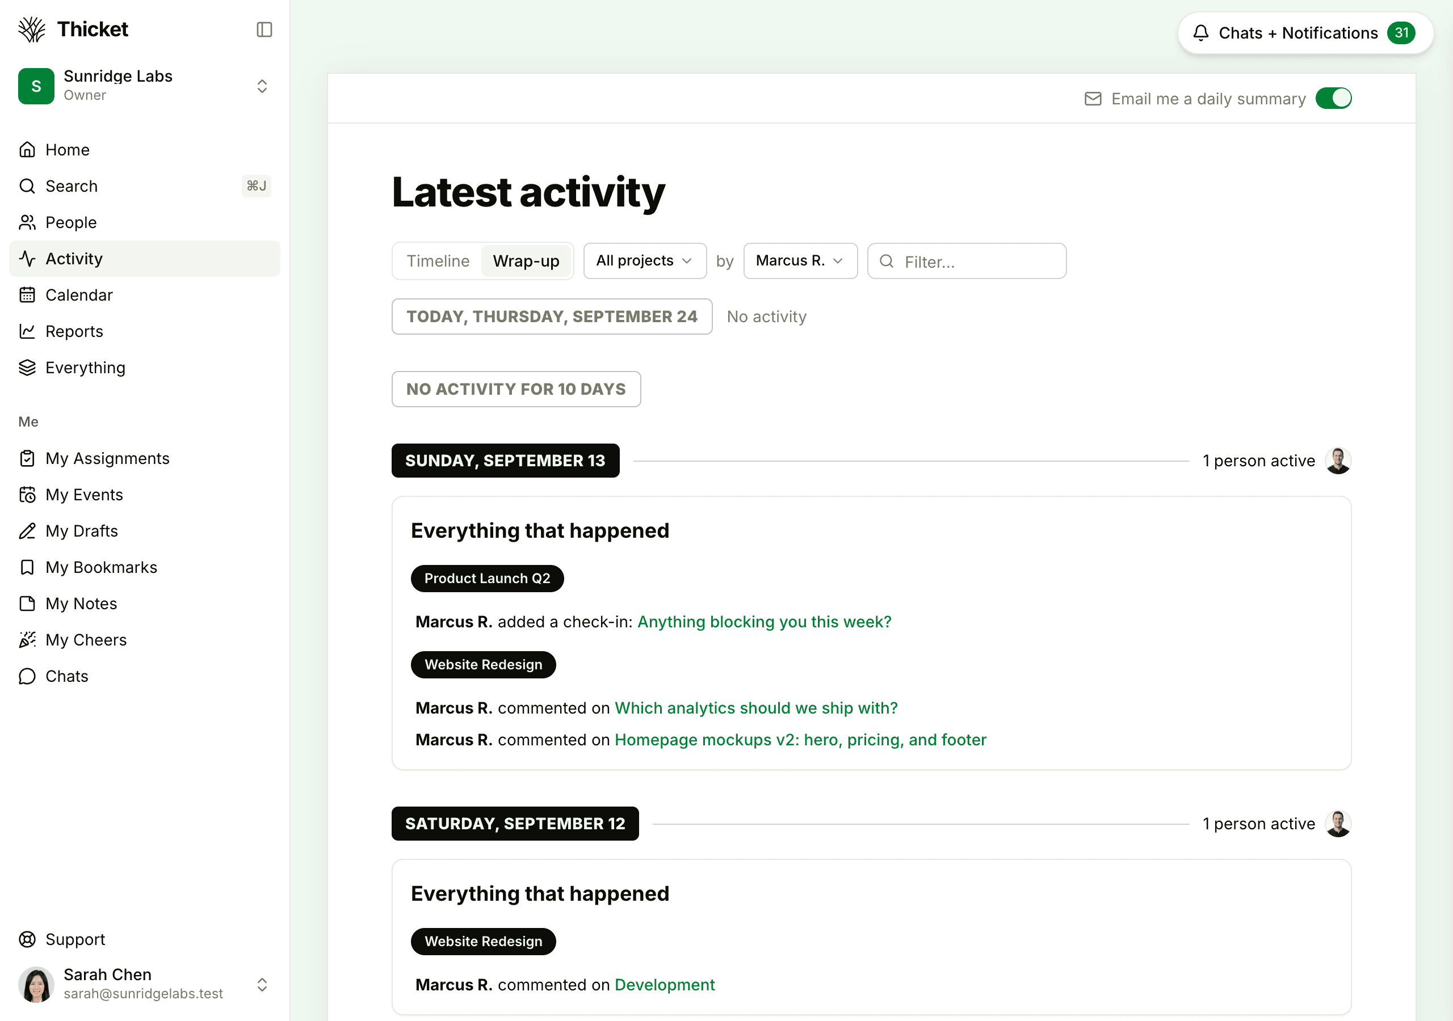
Task: Click the My Events calendar-clock icon
Action: (x=27, y=495)
